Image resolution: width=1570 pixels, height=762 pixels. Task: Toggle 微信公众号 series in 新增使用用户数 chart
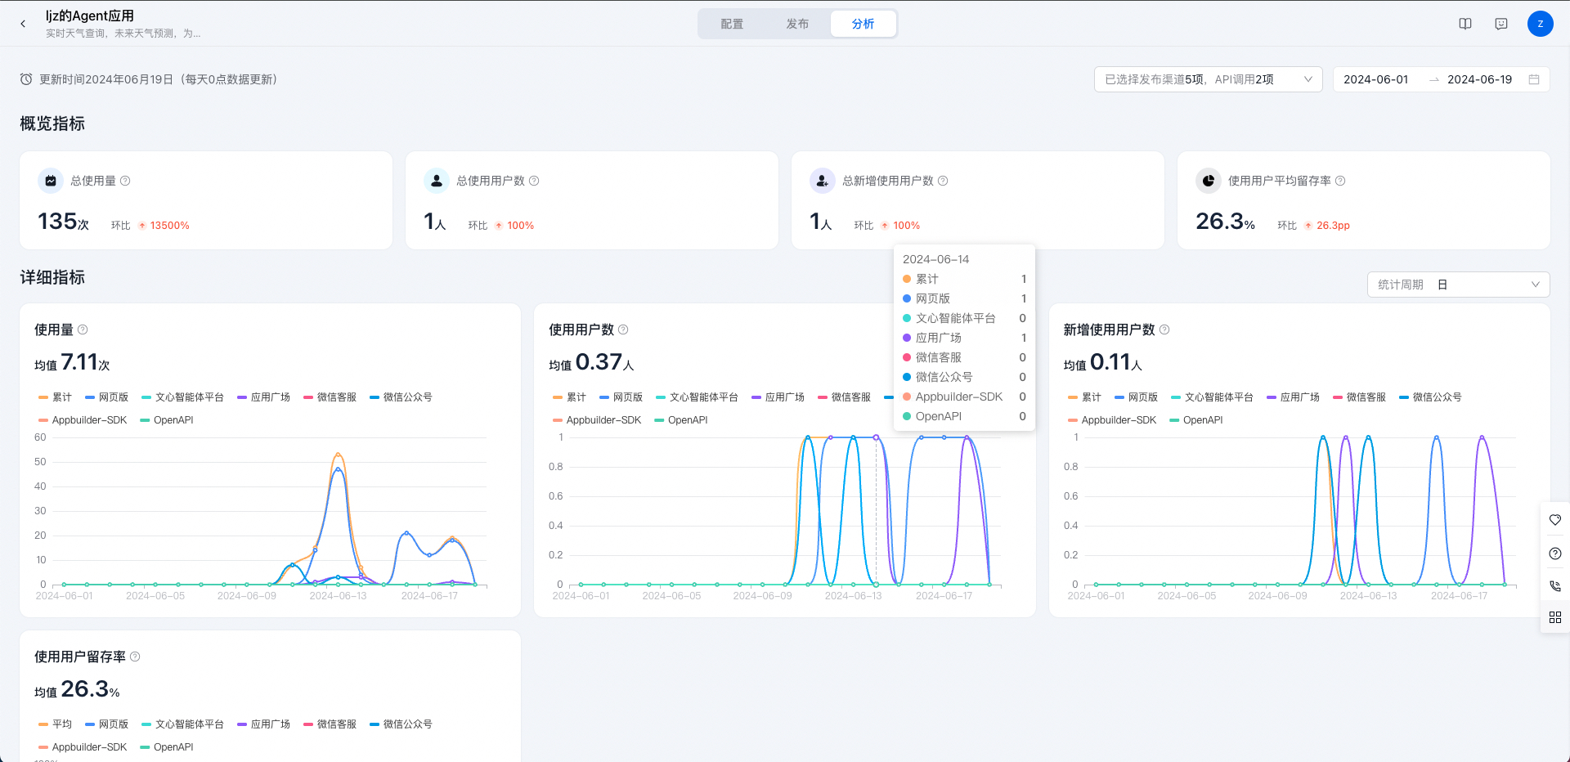1430,397
